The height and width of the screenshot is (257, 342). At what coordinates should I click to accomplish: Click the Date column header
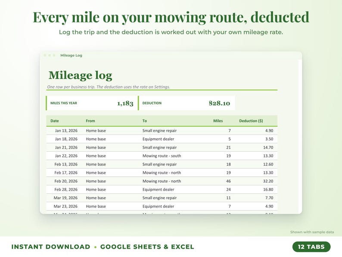click(x=55, y=121)
